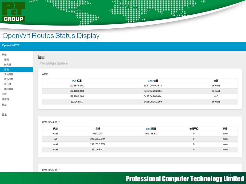Screen dimensions: 246x184
Task: Open the 核心日誌 kernel log
Action: (9, 79)
